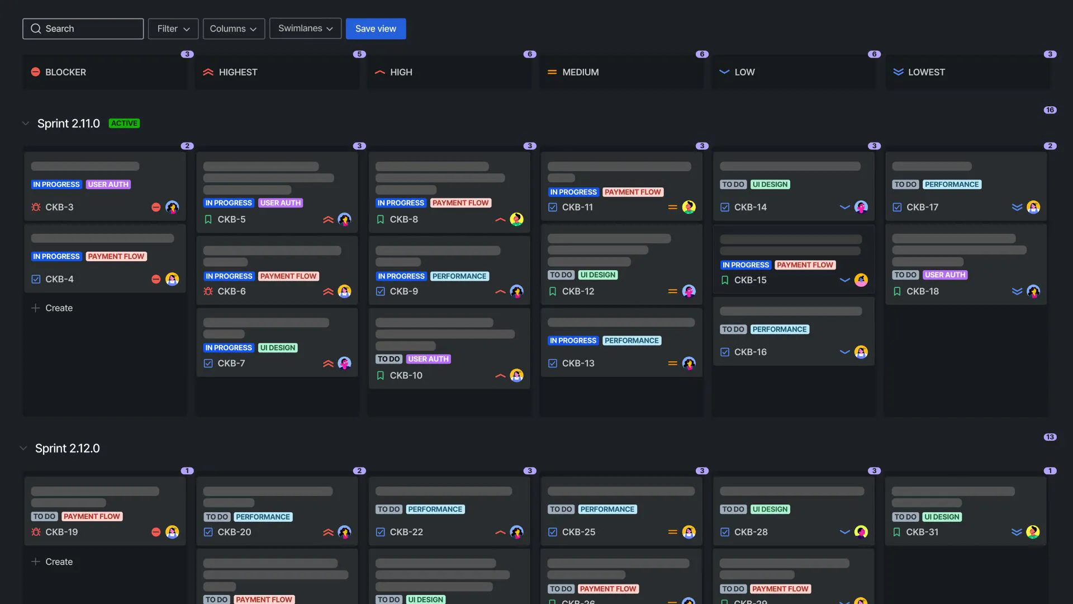Open assignee avatar on CKB-3
Screen dimensions: 1073x604
(172, 207)
